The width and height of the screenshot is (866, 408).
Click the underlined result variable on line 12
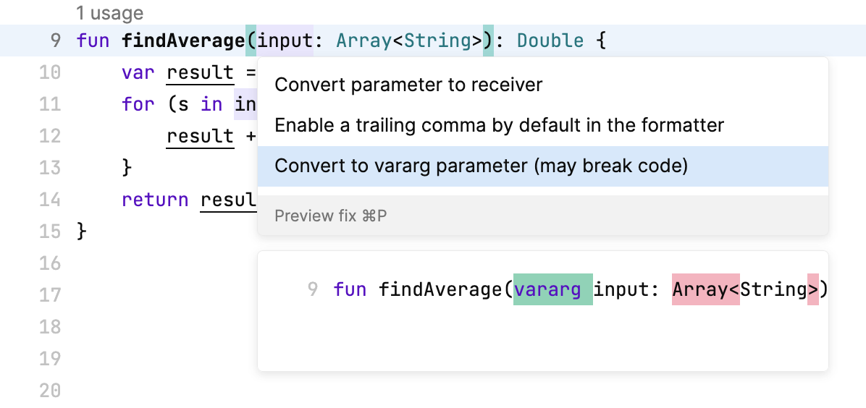pyautogui.click(x=200, y=136)
